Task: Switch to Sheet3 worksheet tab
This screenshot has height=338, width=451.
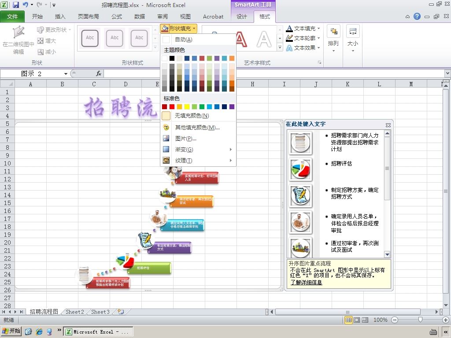Action: [100, 312]
